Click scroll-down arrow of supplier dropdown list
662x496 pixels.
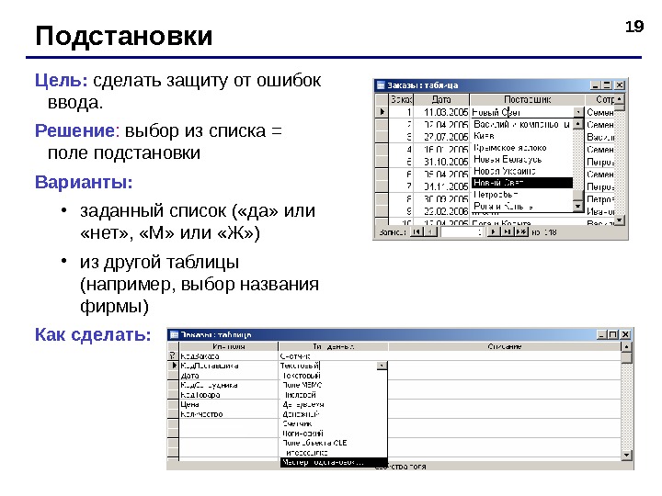[x=578, y=207]
